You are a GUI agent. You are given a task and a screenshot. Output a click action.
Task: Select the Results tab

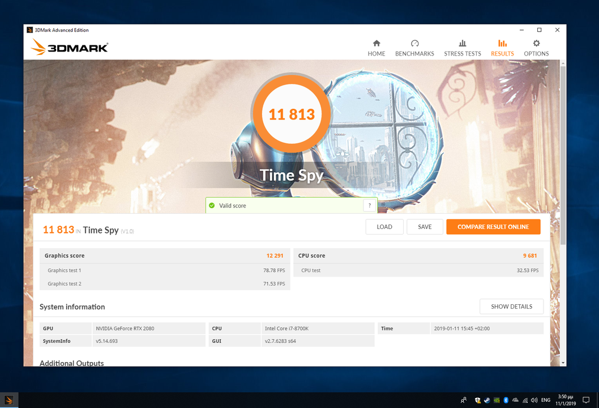tap(502, 48)
